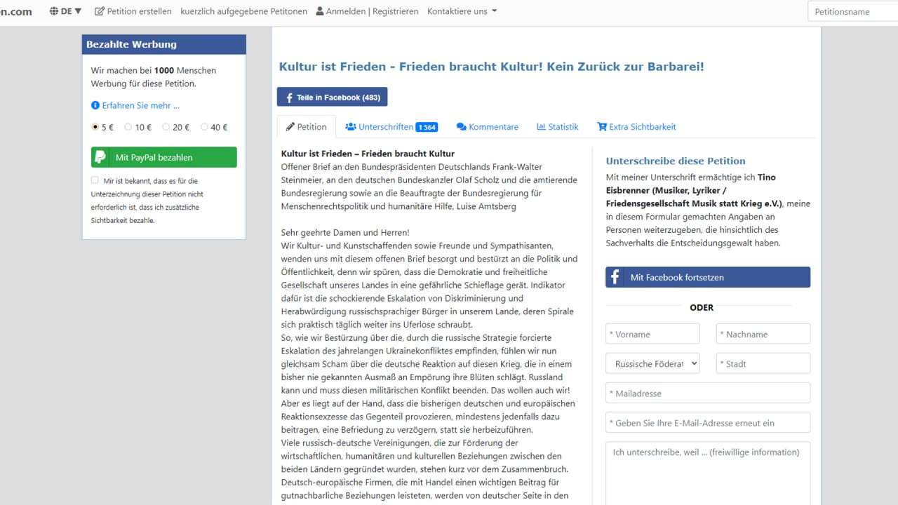Select the 5 € donation radio button
The width and height of the screenshot is (898, 505).
[x=94, y=127]
